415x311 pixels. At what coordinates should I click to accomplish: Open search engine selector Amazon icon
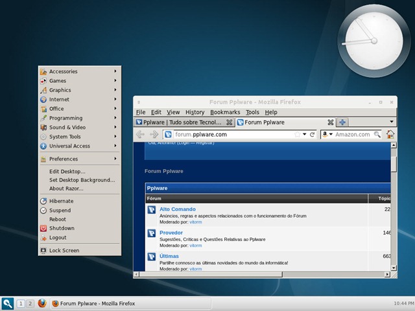point(327,134)
